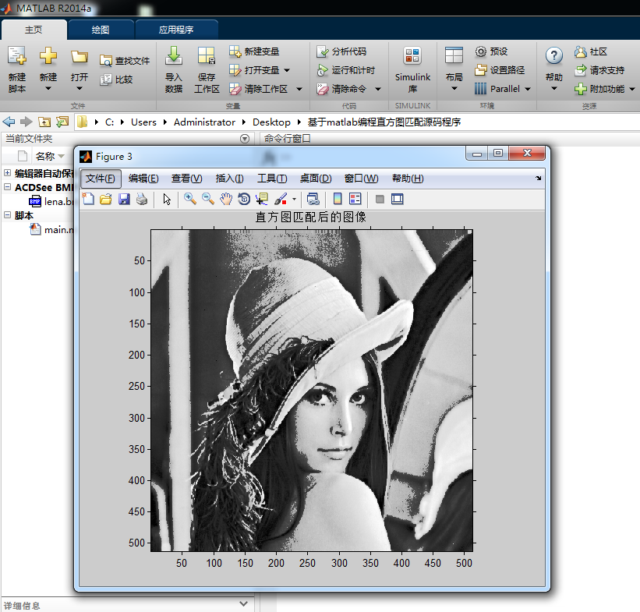
Task: Select the Edit Plot arrow tool
Action: (167, 200)
